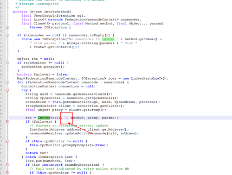Click the 'return ret;' statement
This screenshot has width=232, height=175.
tap(37, 153)
